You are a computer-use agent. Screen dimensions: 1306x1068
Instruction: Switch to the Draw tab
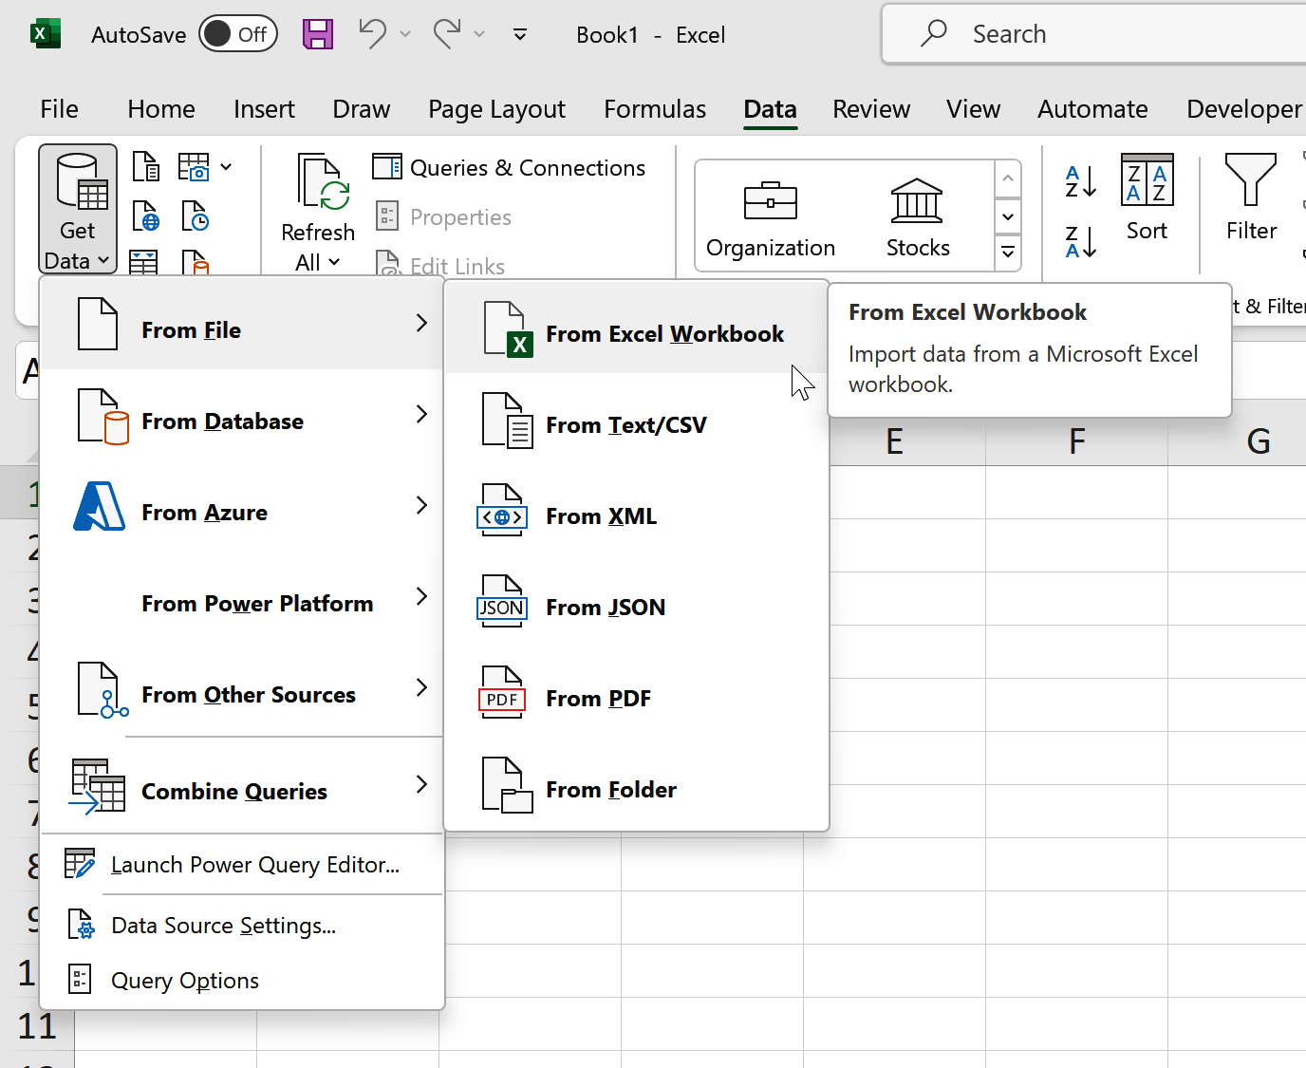pyautogui.click(x=361, y=109)
